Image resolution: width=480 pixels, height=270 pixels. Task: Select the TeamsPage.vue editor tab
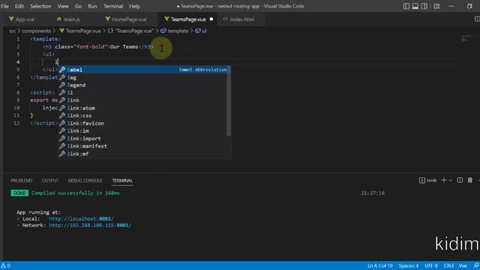pos(187,19)
